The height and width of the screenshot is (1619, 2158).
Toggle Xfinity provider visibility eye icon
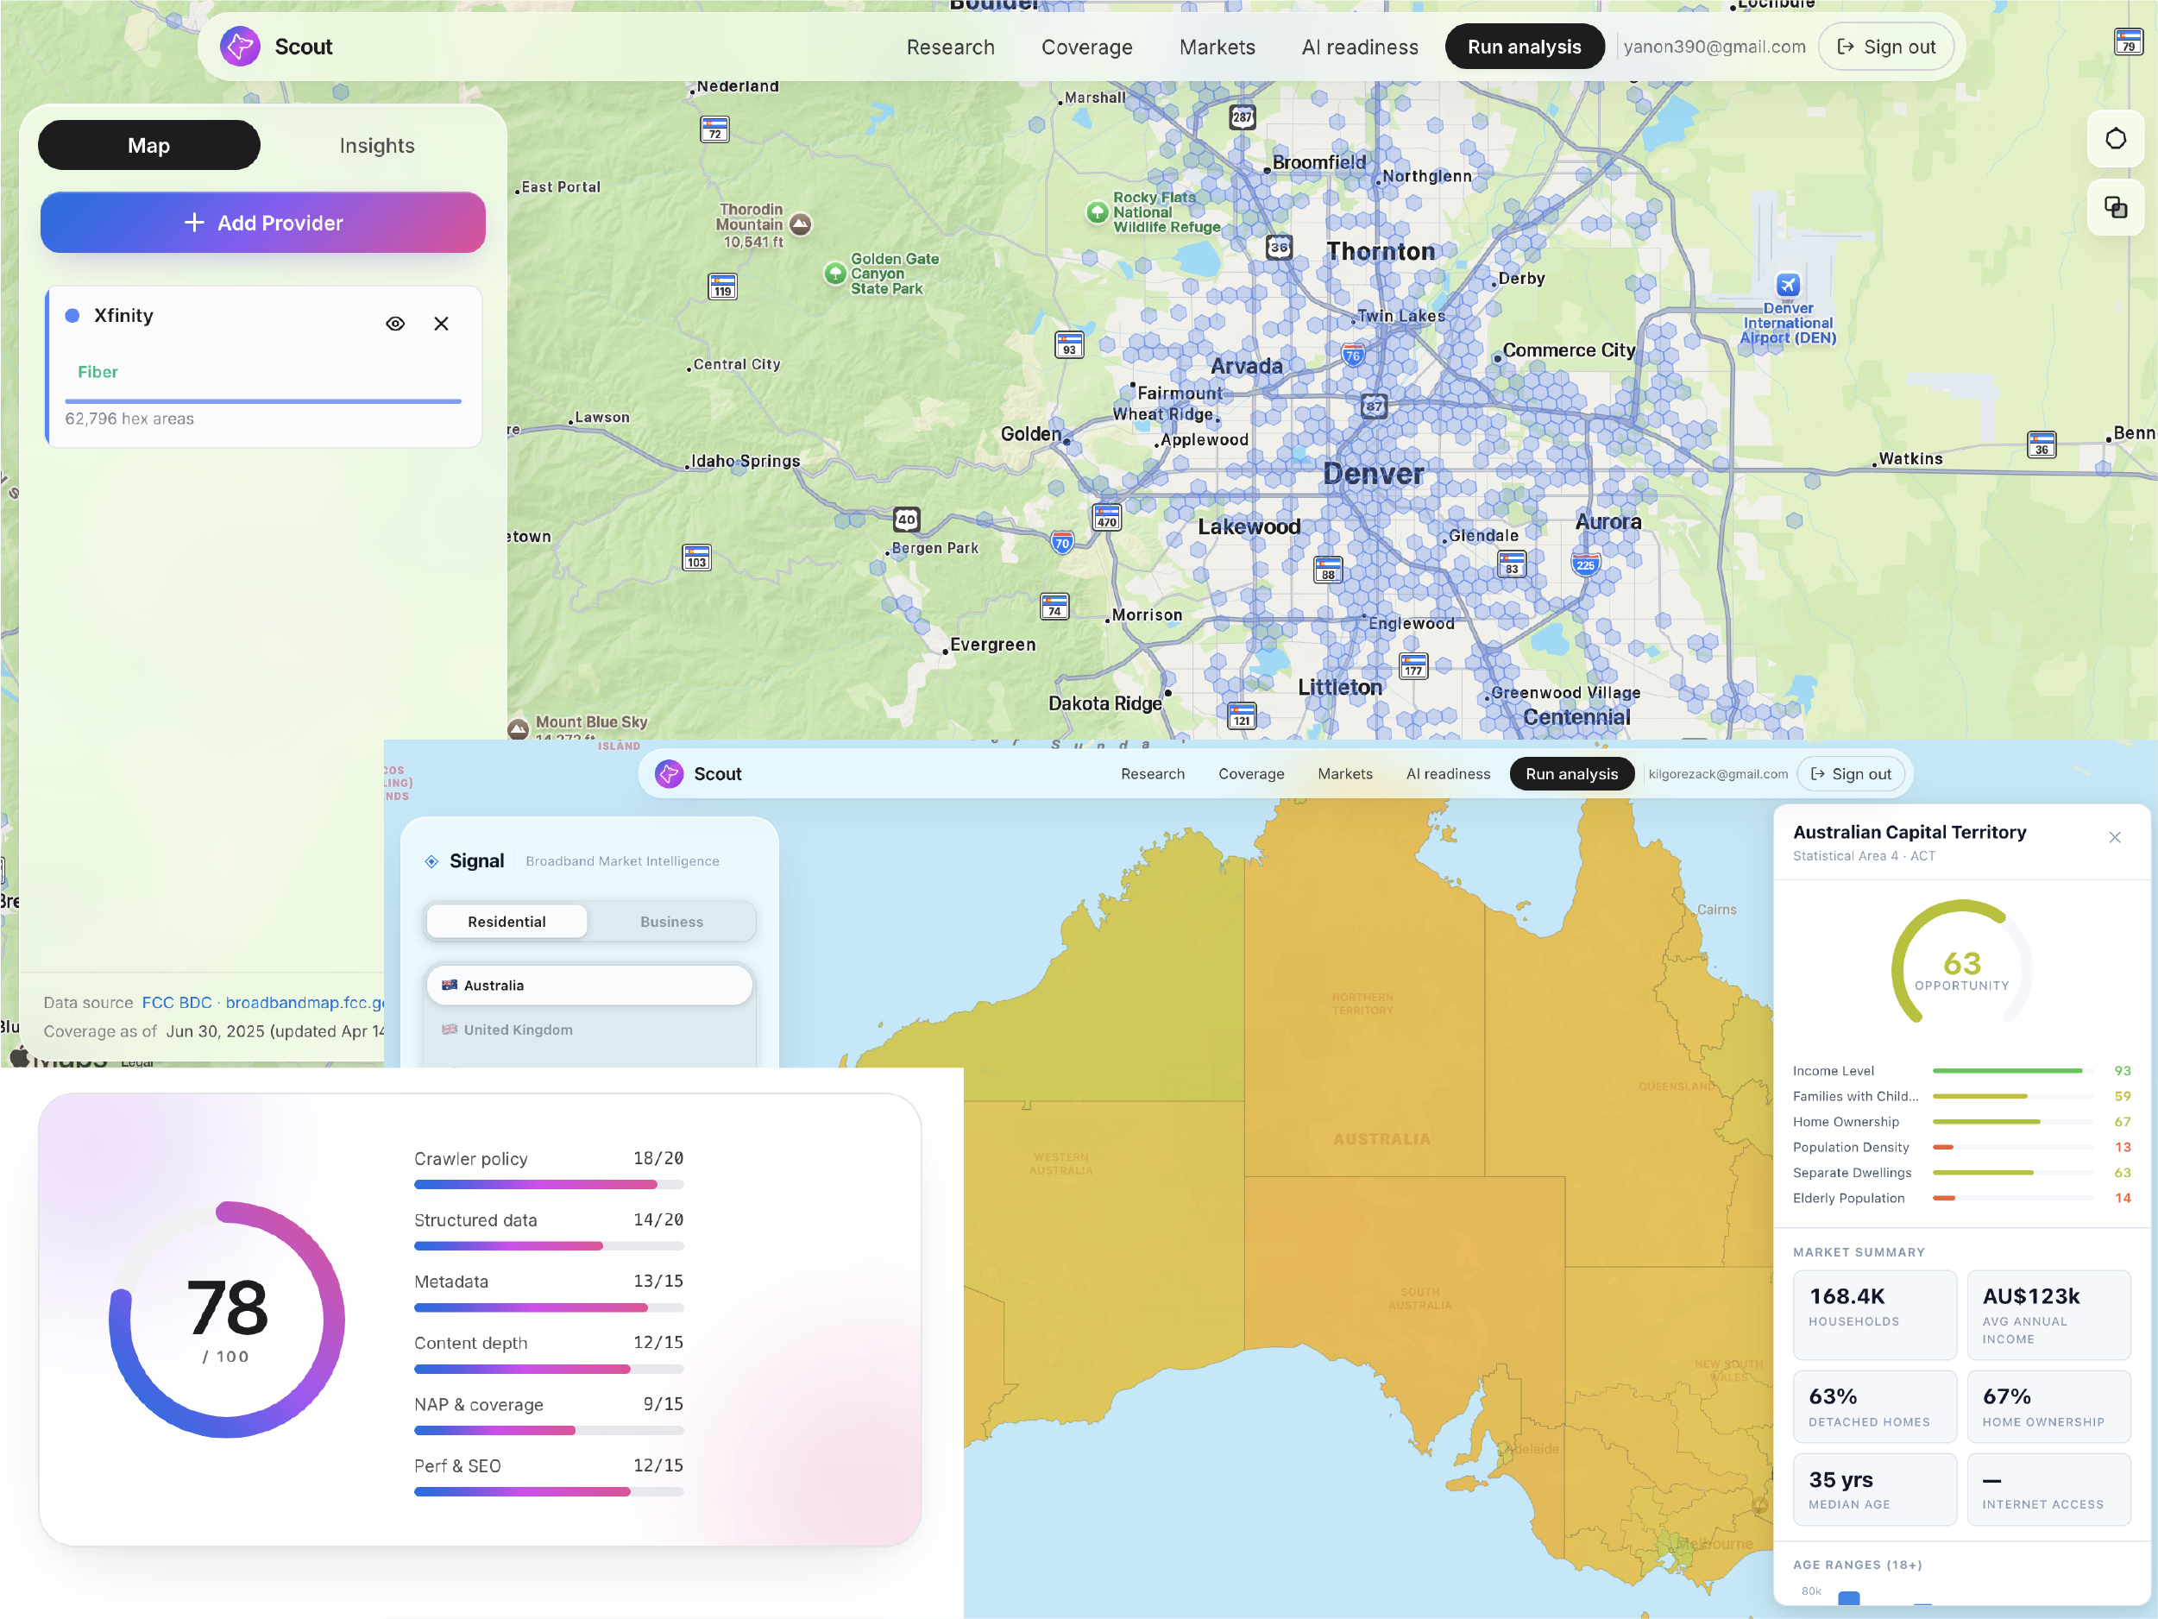pos(395,323)
